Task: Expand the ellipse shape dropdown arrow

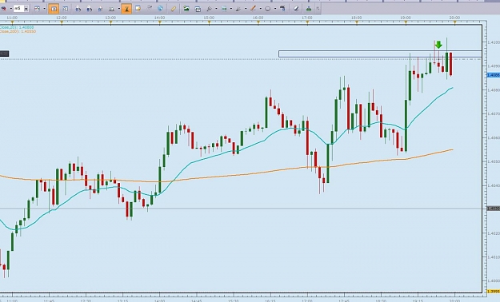Action: click(x=275, y=9)
